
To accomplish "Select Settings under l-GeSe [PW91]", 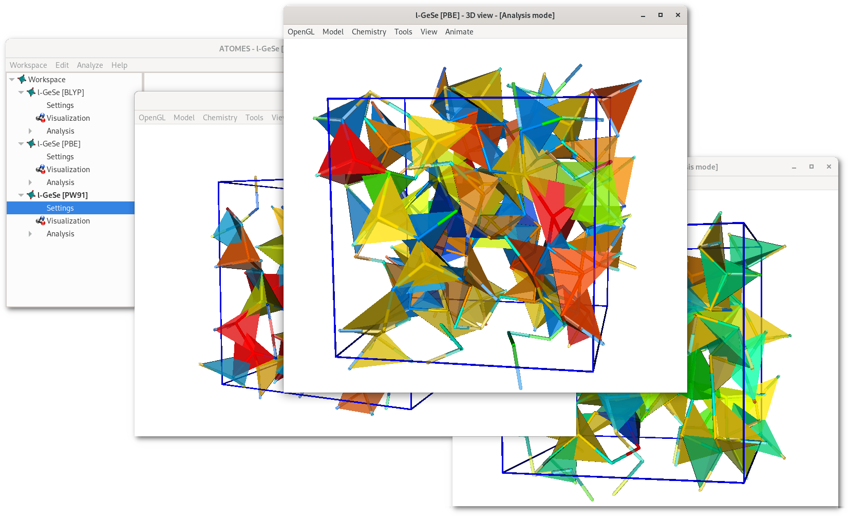I will point(60,208).
